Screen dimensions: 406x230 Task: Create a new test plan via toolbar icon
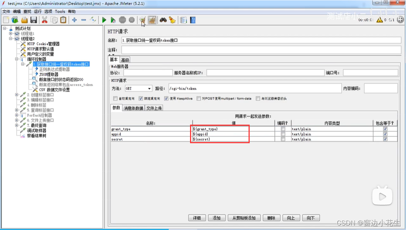click(x=6, y=20)
